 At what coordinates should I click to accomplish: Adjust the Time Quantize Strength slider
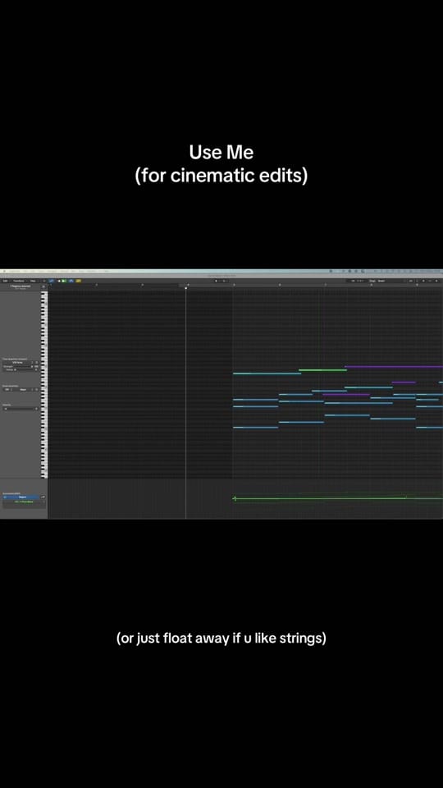(23, 366)
